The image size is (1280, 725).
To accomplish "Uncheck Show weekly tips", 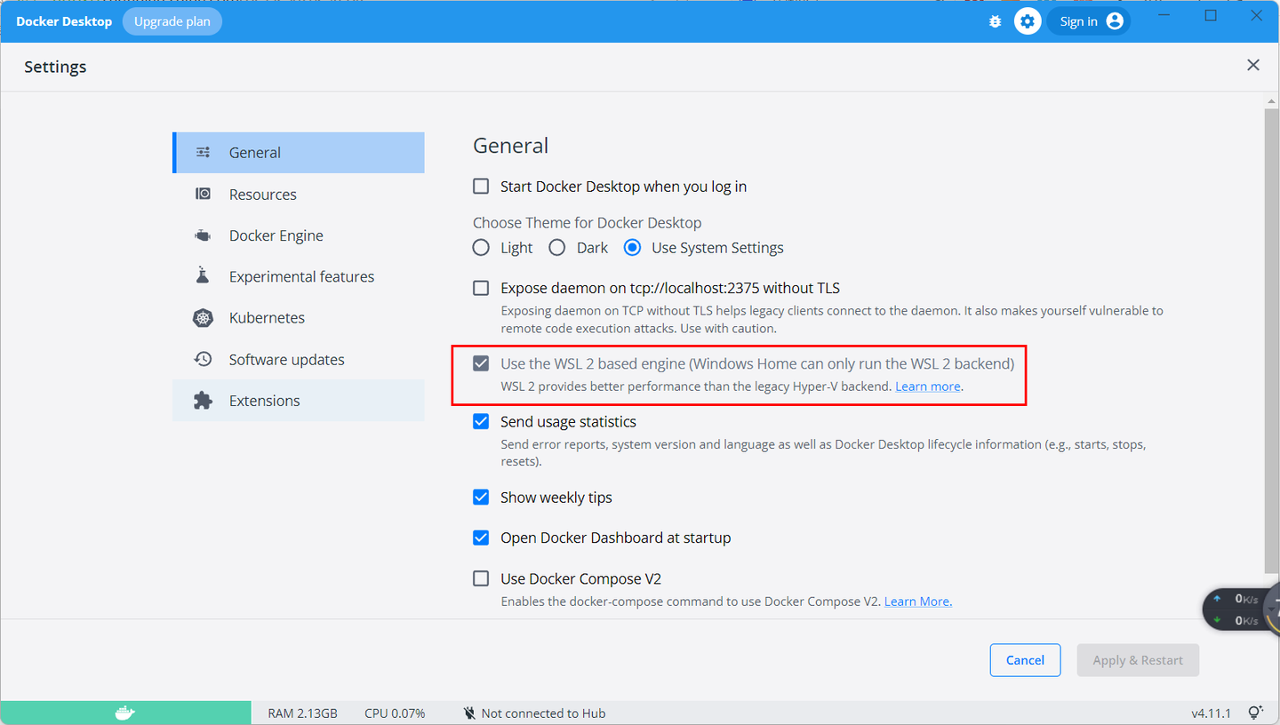I will [481, 498].
